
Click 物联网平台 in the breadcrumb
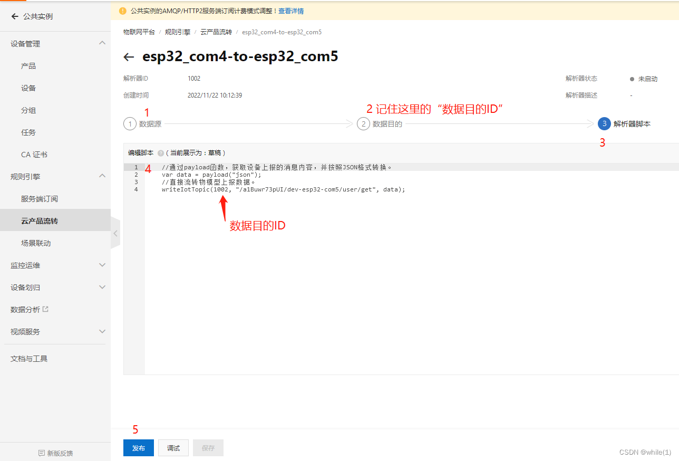(x=139, y=32)
